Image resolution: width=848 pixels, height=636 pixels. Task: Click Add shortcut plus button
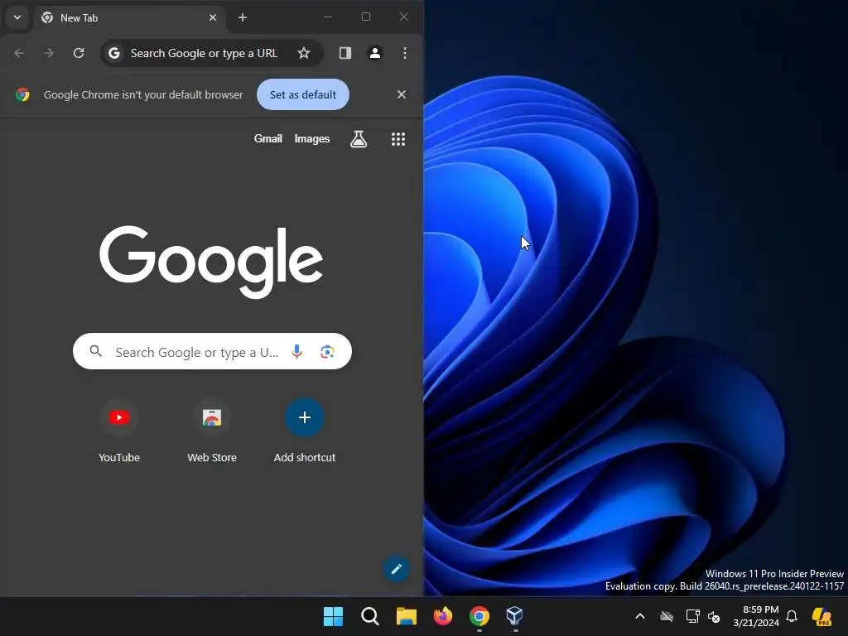(x=305, y=417)
